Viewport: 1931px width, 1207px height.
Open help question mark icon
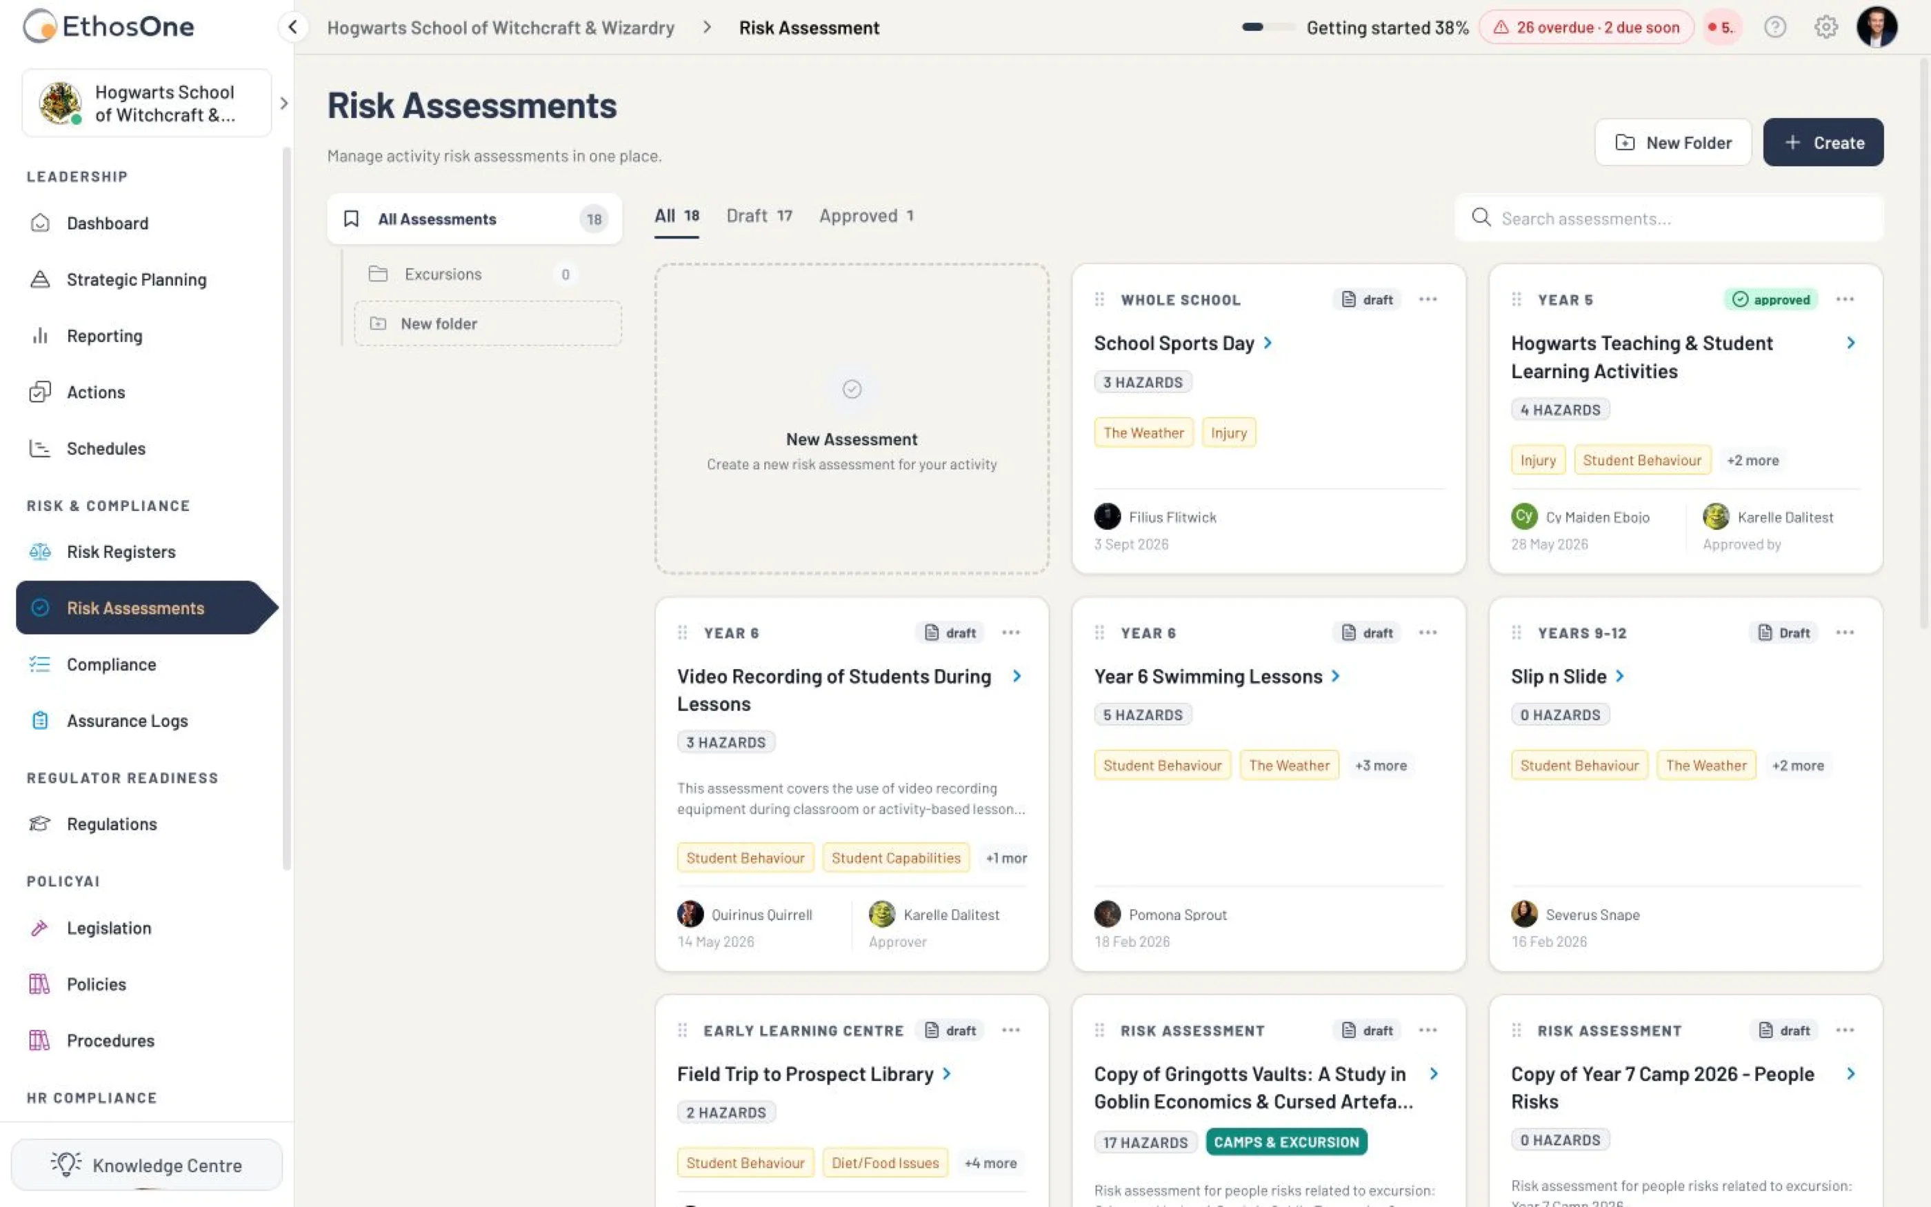coord(1774,27)
